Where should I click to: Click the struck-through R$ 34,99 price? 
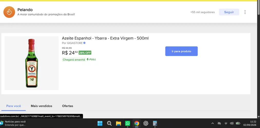point(67,48)
